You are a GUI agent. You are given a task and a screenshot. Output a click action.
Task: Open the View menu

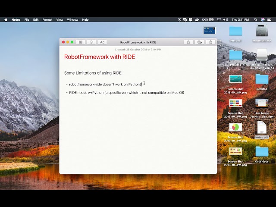tap(60, 19)
